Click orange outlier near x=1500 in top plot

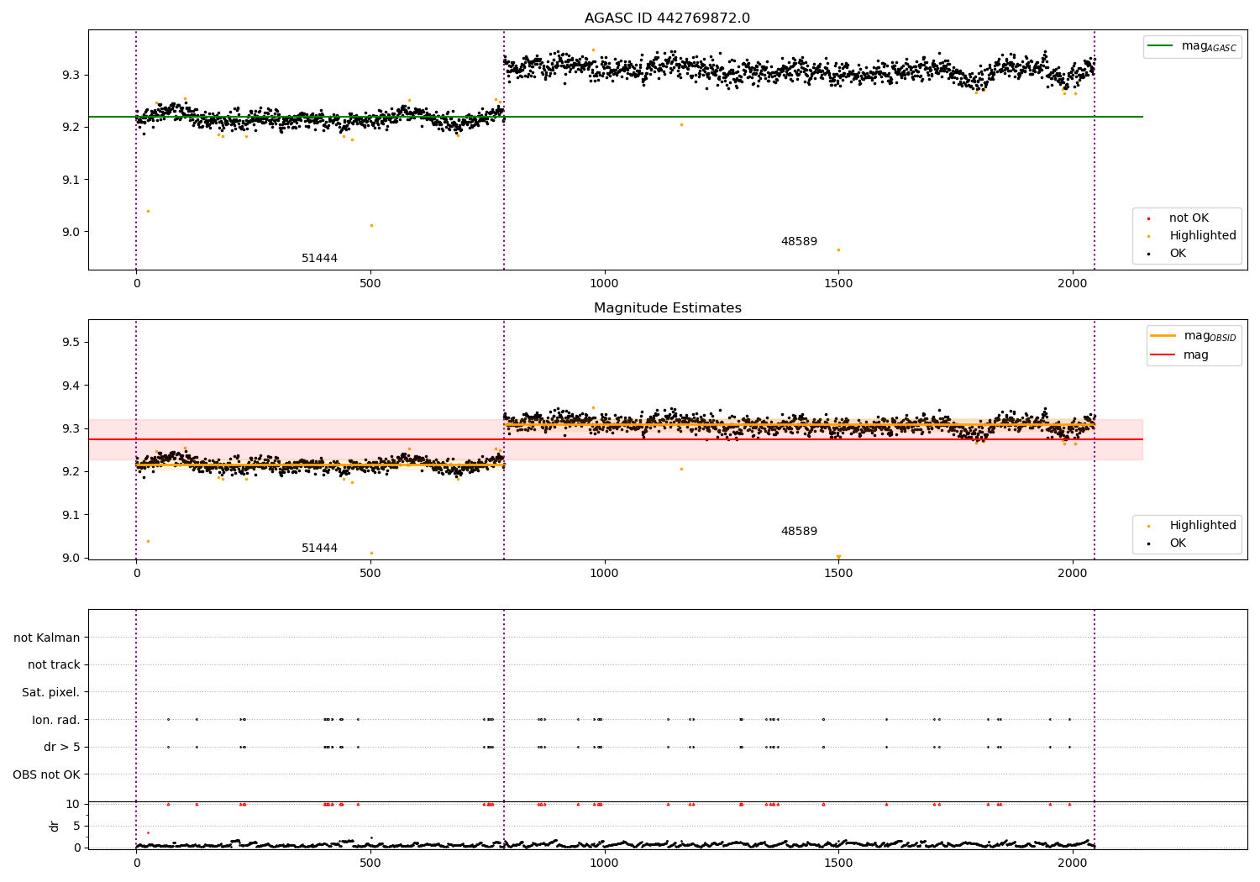click(838, 249)
